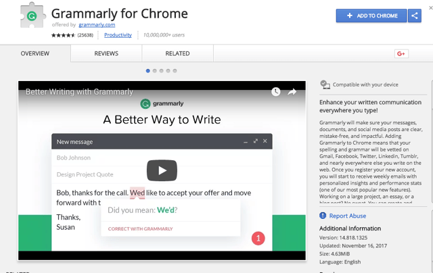Click the Compatible with your device icon
This screenshot has height=273, width=433.
[325, 84]
